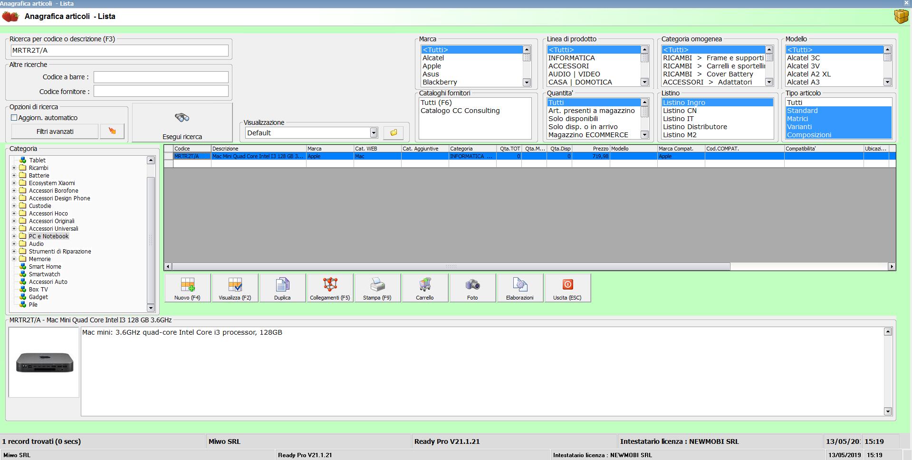Image resolution: width=912 pixels, height=460 pixels.
Task: Click the Mac Mini product thumbnail
Action: (44, 362)
